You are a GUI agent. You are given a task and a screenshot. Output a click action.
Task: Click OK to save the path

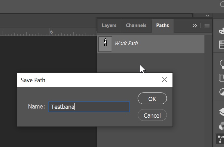(x=152, y=99)
